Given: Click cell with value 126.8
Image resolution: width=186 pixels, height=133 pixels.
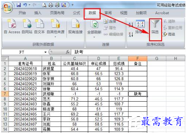Looking at the screenshot, I should pyautogui.click(x=119, y=79).
